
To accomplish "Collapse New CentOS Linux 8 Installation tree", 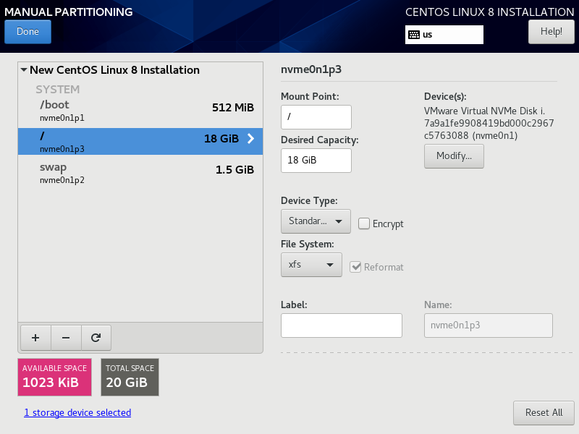I will tap(24, 69).
